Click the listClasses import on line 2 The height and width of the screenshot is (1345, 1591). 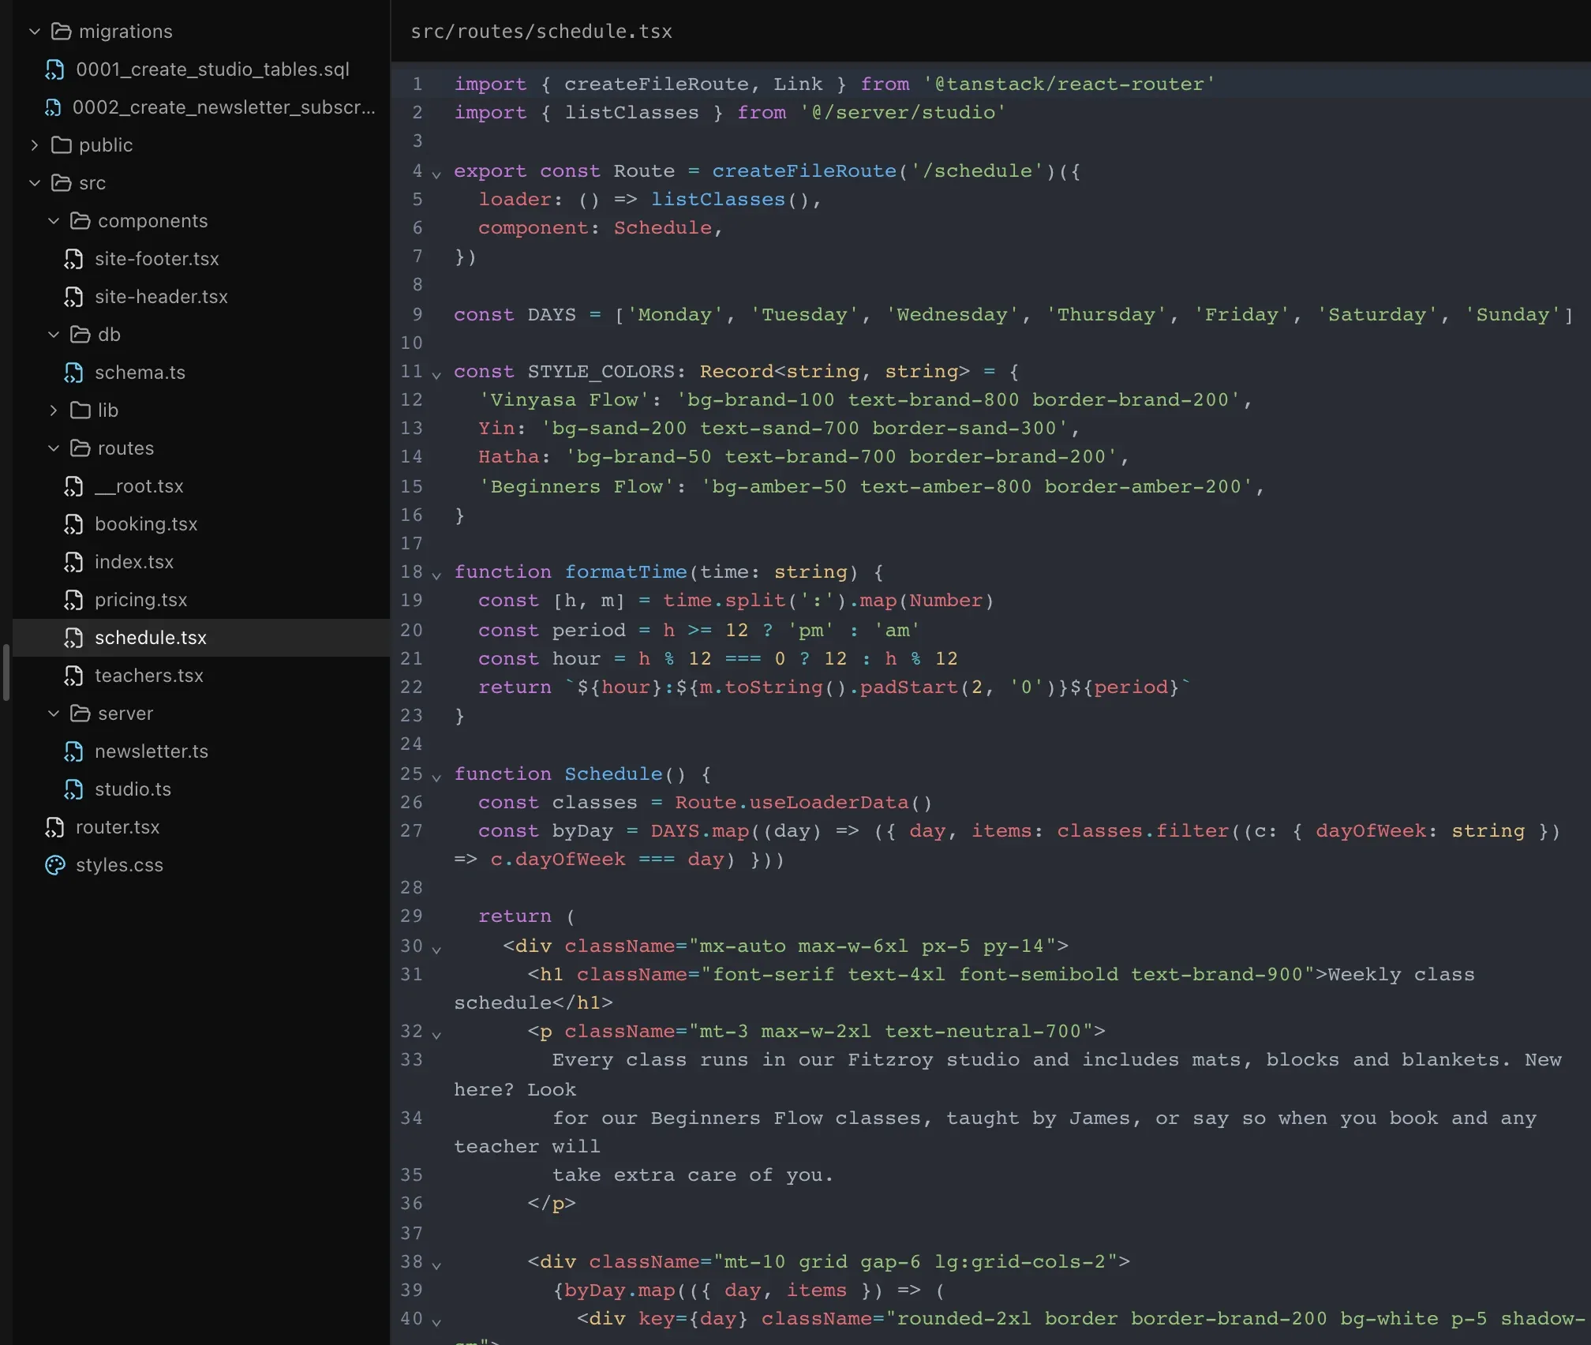click(631, 113)
